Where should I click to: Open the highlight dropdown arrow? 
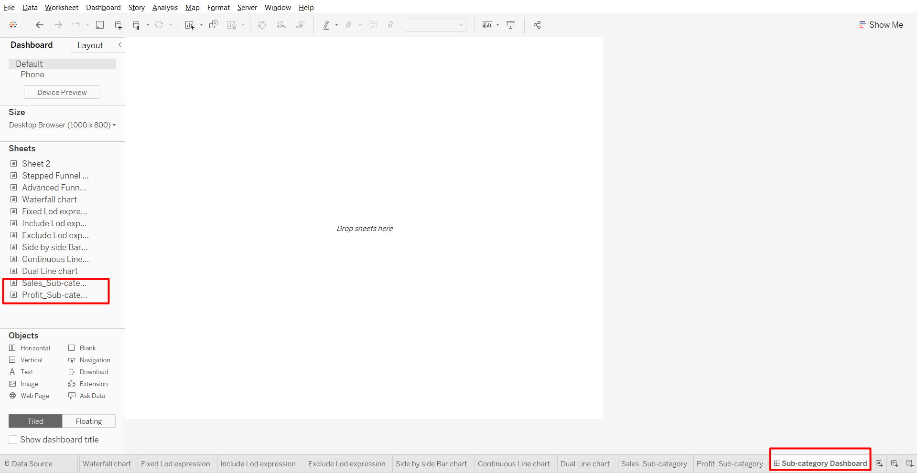pyautogui.click(x=336, y=25)
